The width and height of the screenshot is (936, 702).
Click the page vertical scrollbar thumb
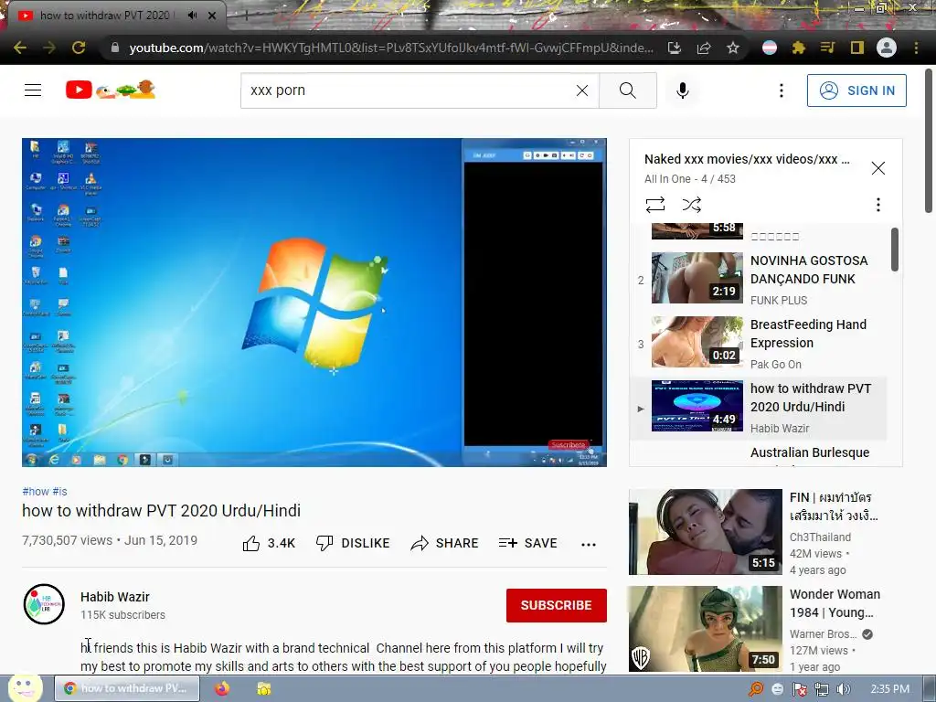[x=930, y=140]
